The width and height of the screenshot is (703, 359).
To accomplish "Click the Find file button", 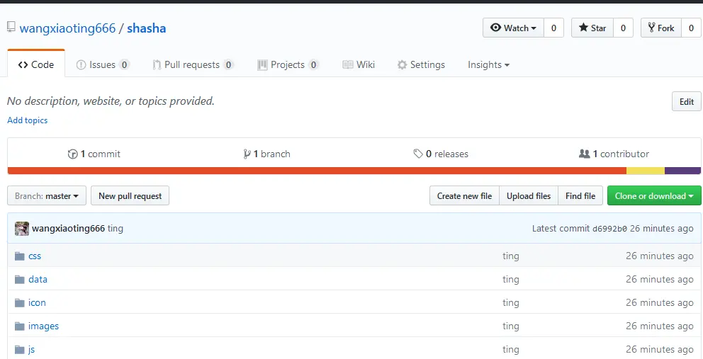I will tap(580, 196).
